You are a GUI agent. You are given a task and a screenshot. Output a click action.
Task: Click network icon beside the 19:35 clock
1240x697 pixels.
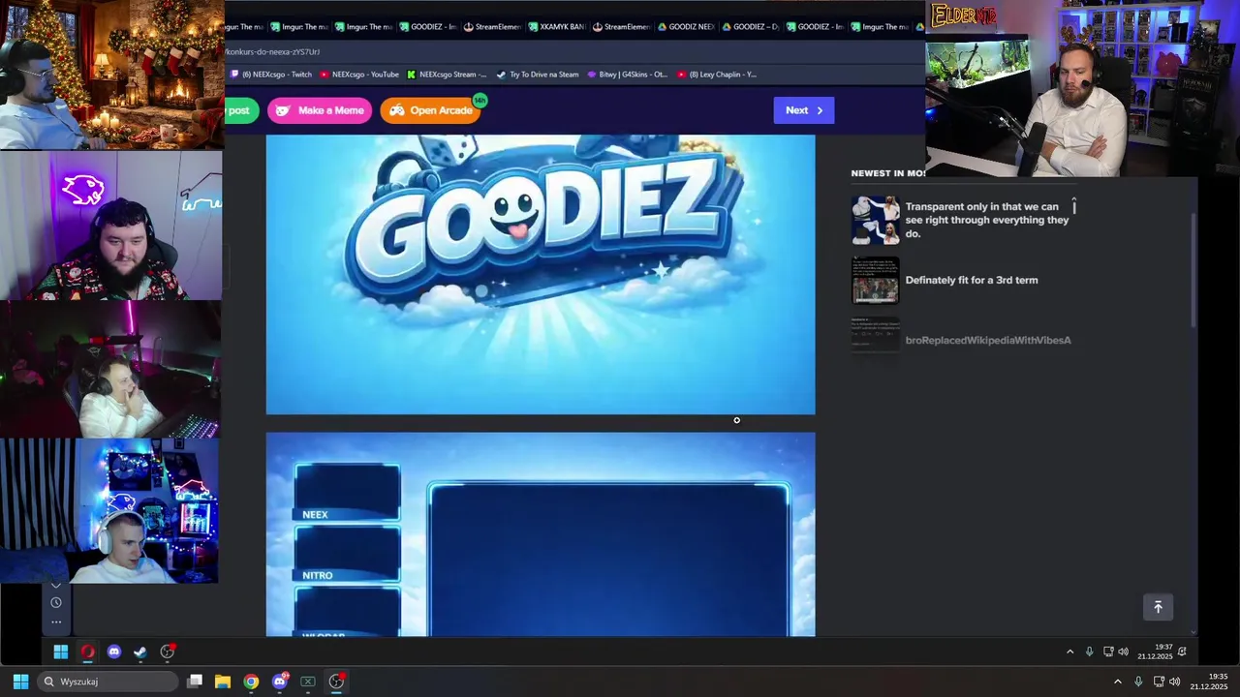pos(1159,682)
